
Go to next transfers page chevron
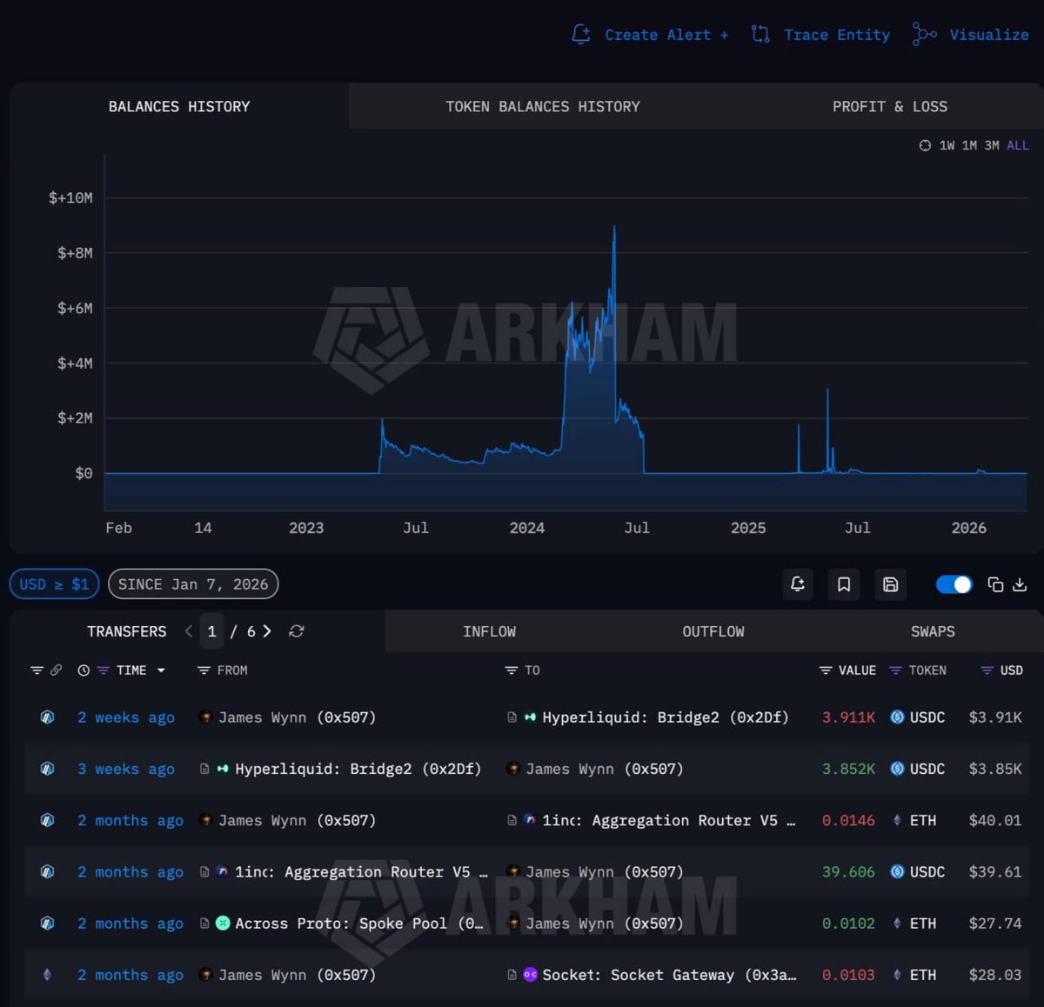[267, 631]
